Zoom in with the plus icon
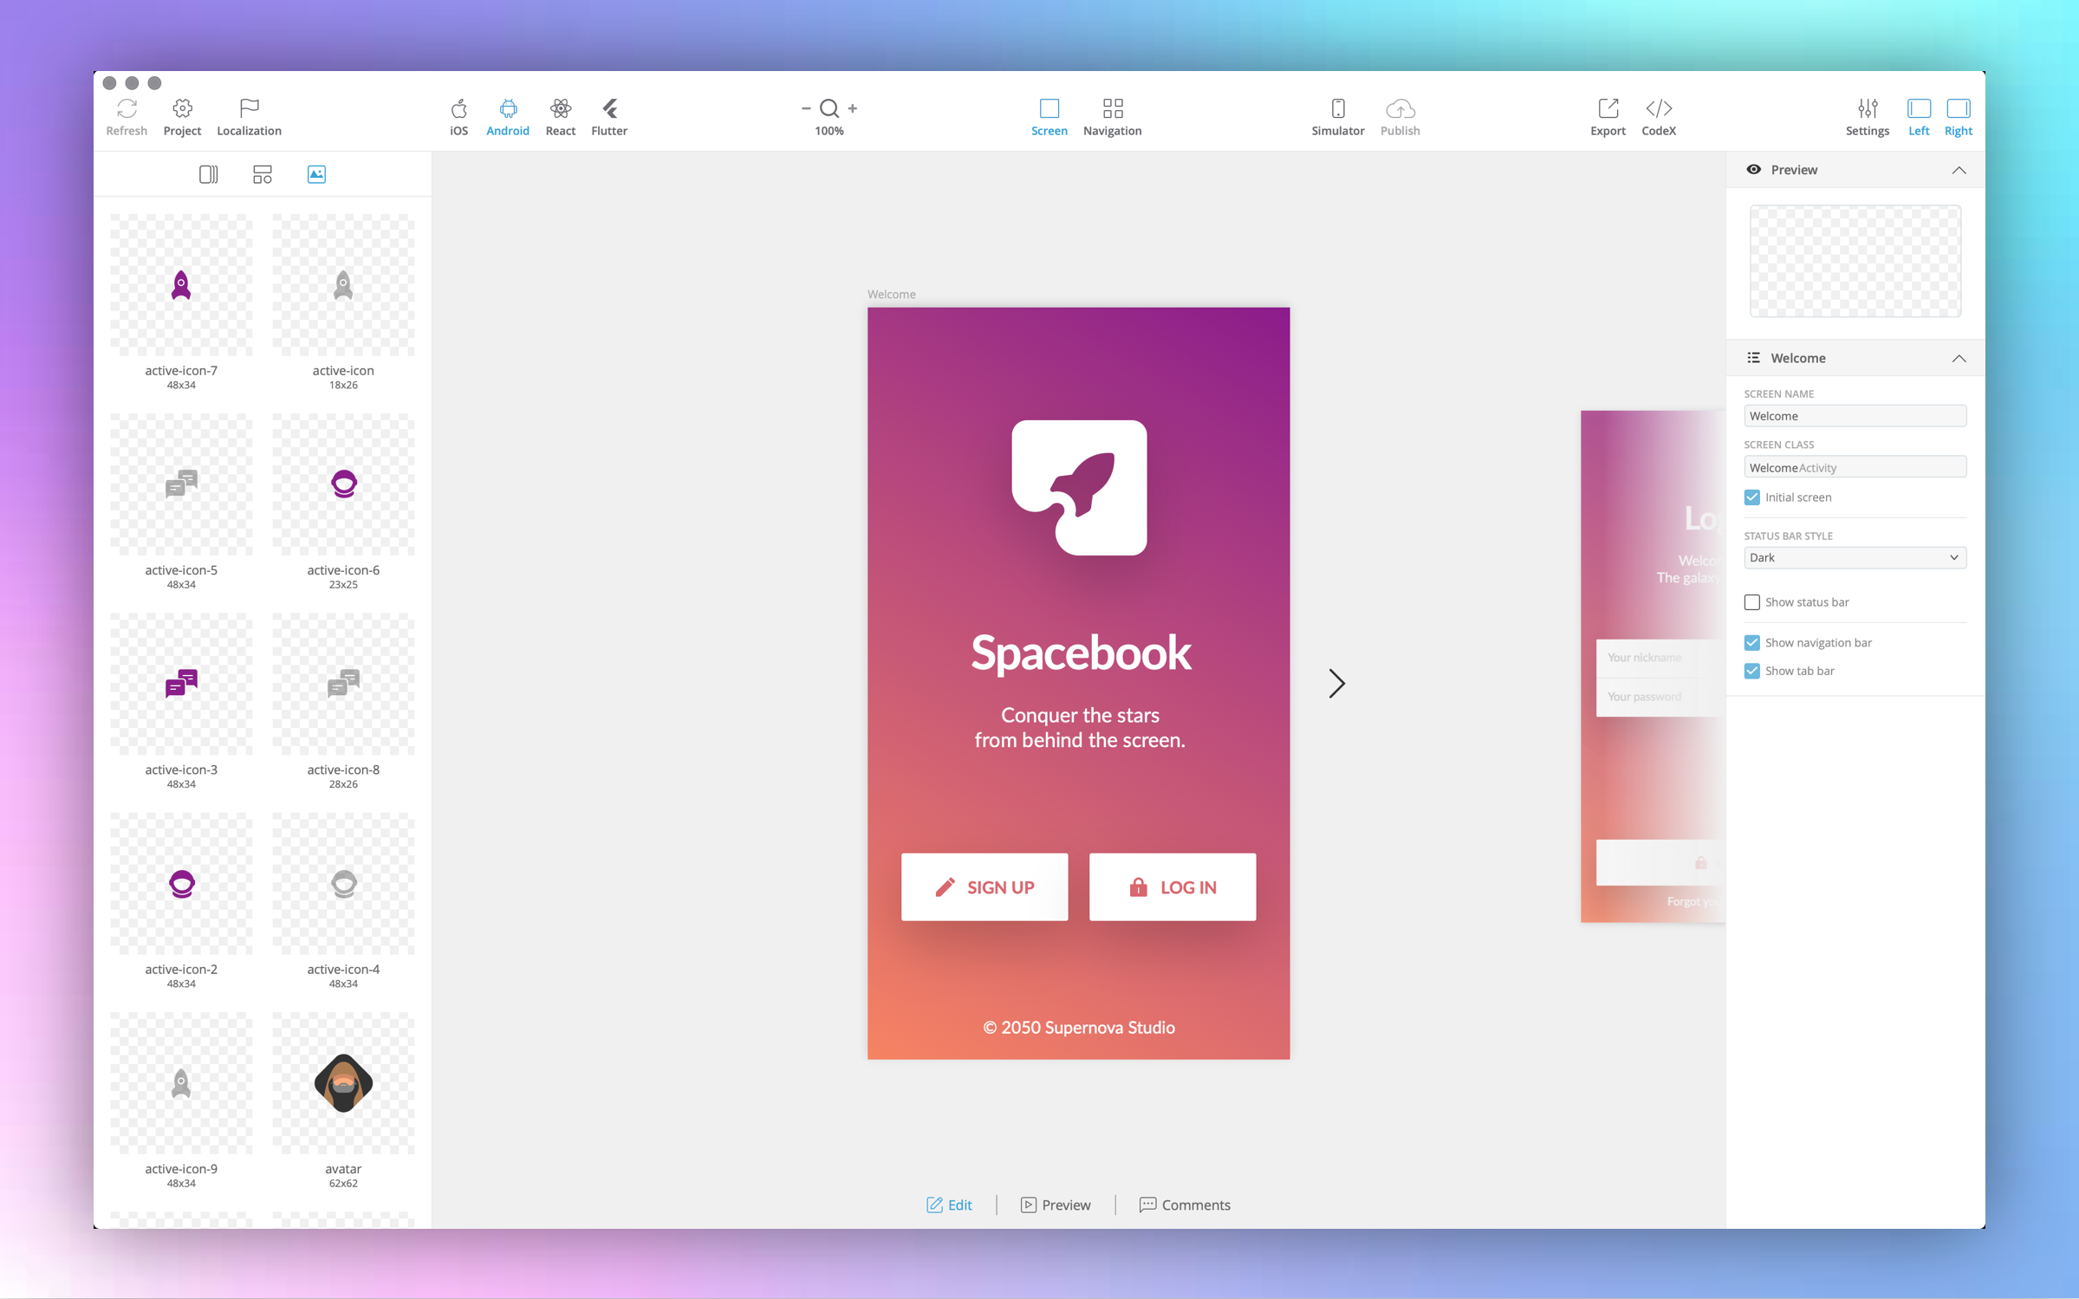2079x1299 pixels. click(853, 108)
